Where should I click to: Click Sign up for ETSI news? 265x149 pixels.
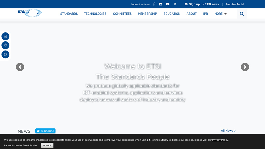pos(204,4)
